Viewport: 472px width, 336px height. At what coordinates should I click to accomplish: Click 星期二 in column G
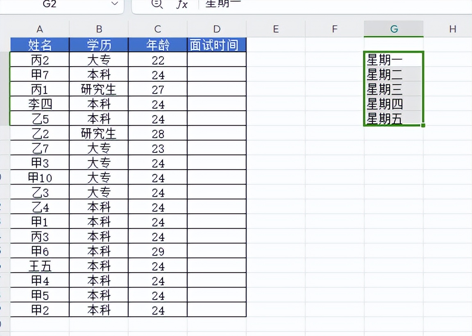394,74
